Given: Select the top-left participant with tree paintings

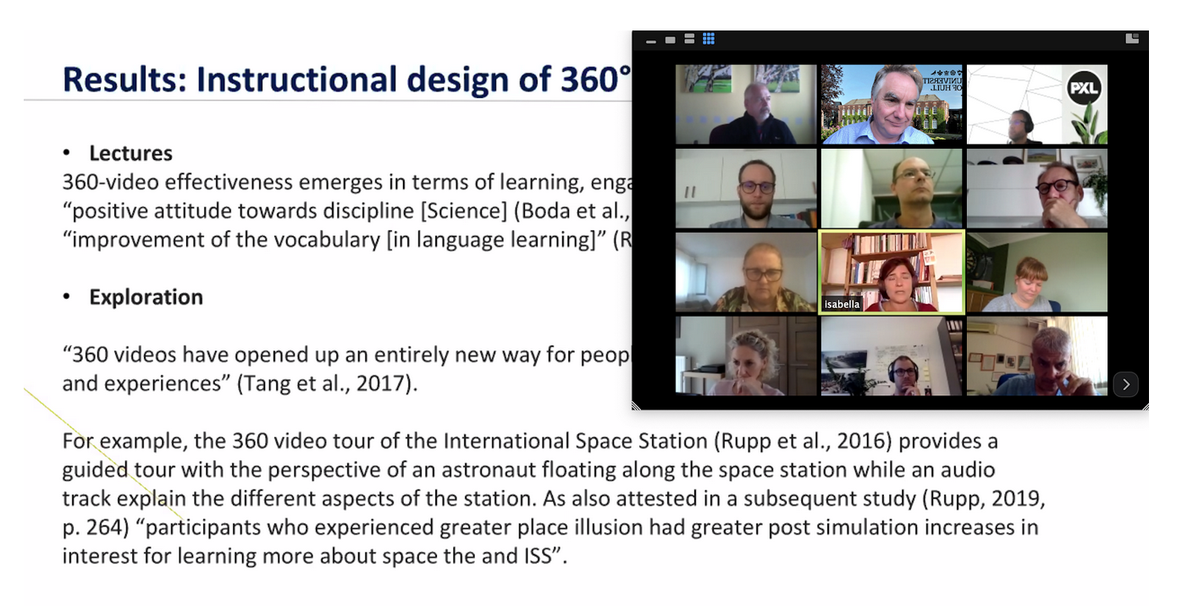Looking at the screenshot, I should (x=746, y=104).
